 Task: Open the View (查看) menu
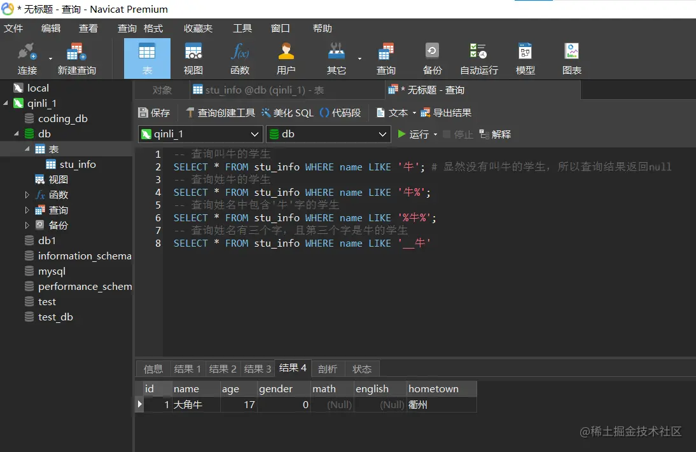[88, 29]
